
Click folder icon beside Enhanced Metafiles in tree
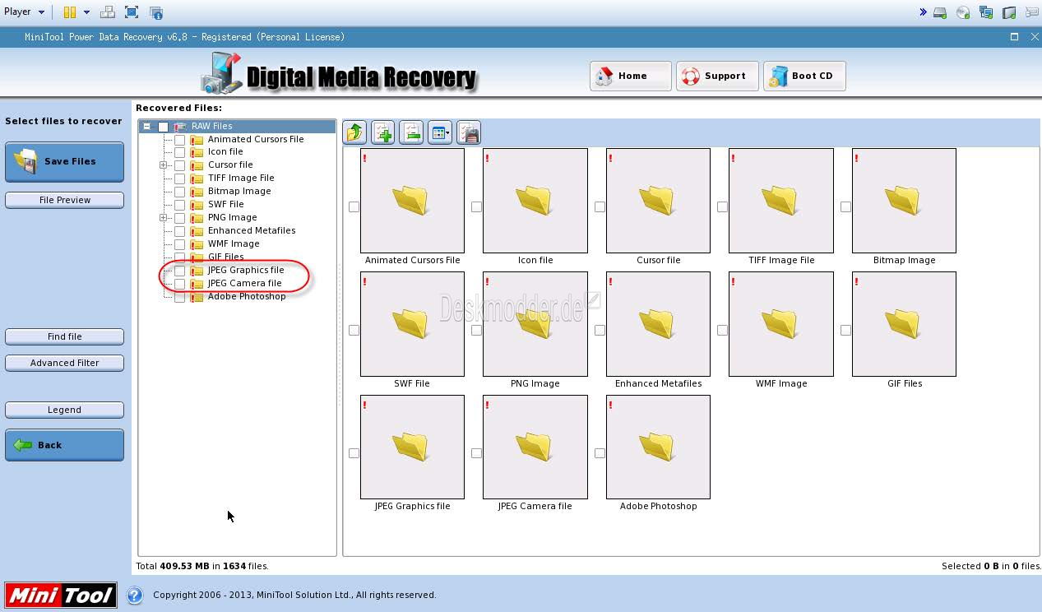click(x=197, y=231)
